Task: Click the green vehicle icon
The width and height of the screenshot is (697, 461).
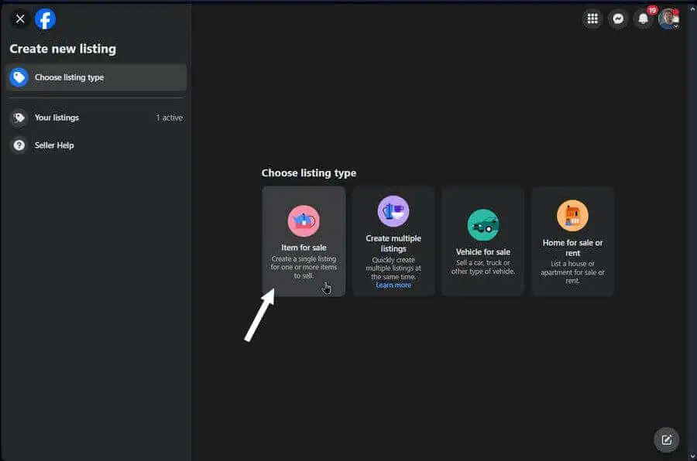Action: (483, 225)
